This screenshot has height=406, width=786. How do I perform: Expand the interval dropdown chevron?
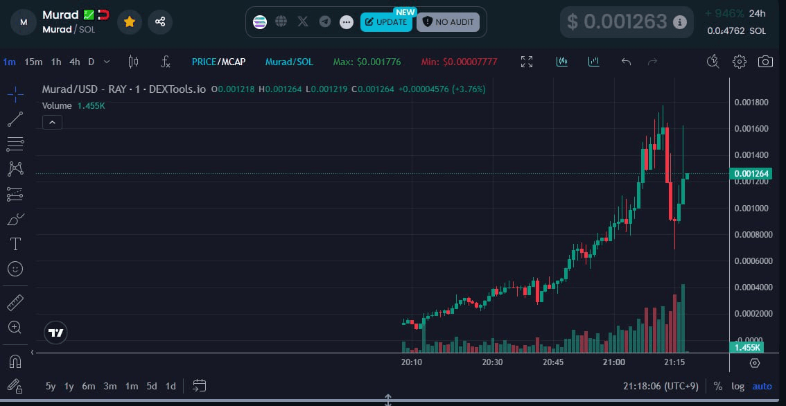[x=107, y=62]
